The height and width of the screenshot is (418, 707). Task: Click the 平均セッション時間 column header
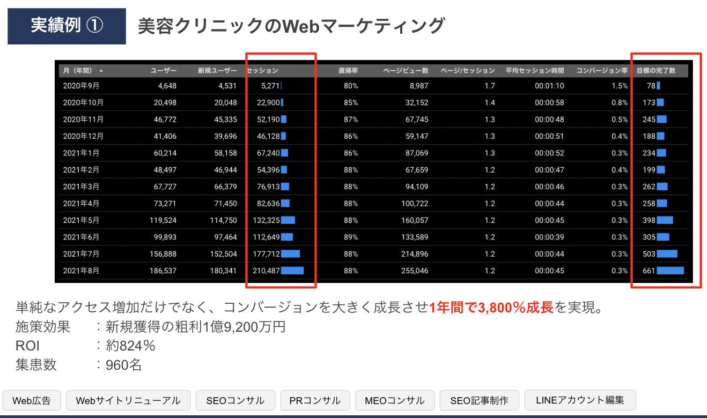pos(535,71)
